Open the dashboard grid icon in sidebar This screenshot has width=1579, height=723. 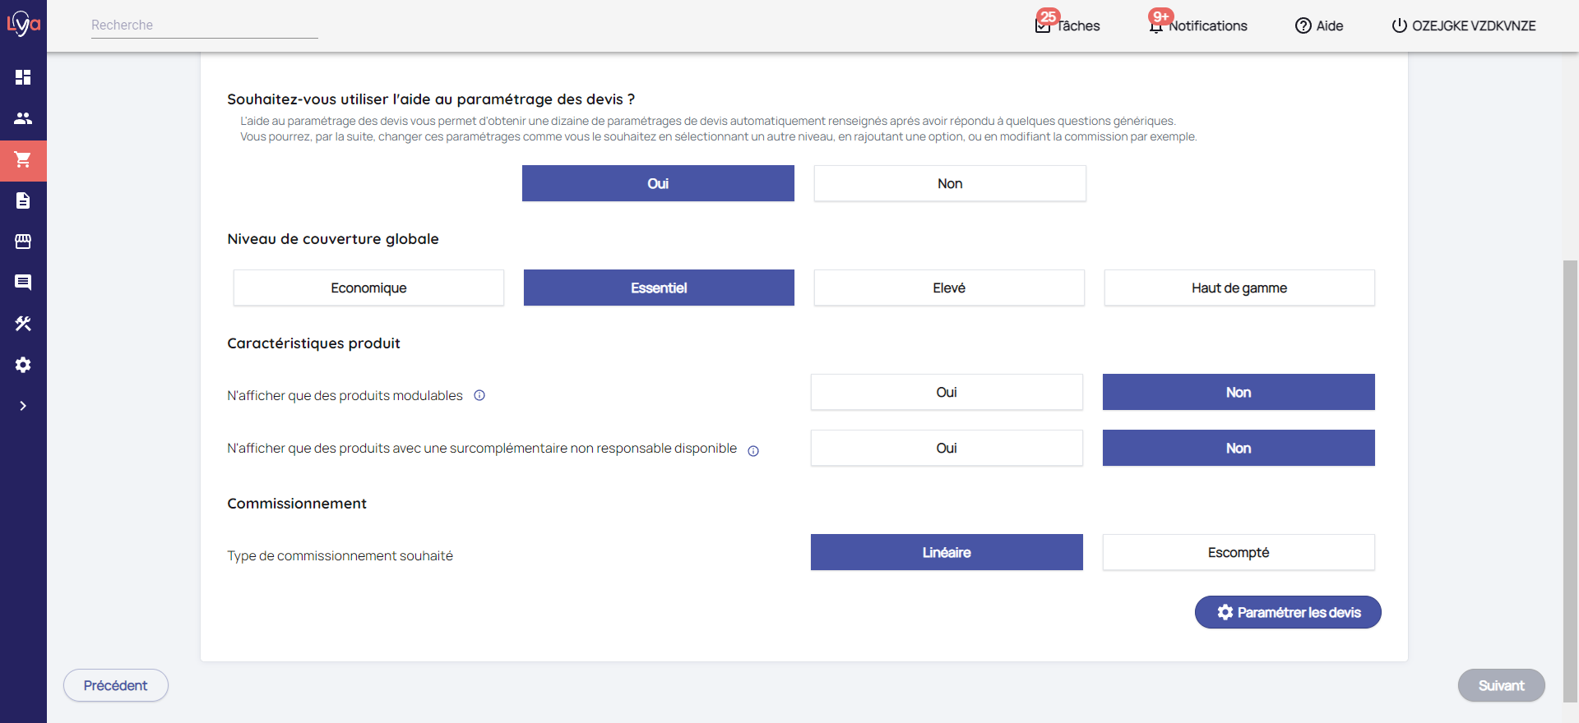[23, 77]
